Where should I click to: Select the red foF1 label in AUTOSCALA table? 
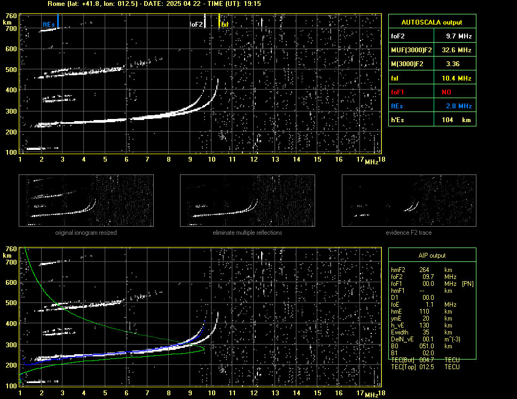(397, 92)
